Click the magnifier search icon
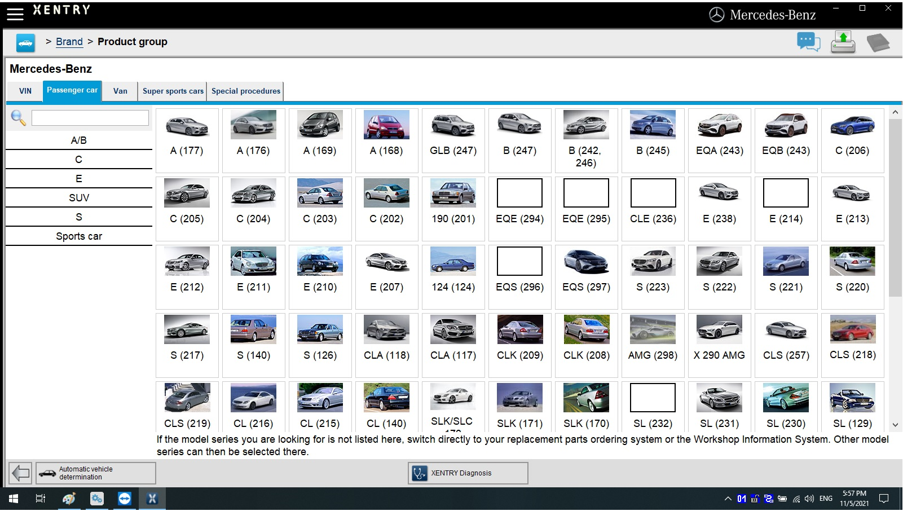This screenshot has width=903, height=511. point(19,118)
